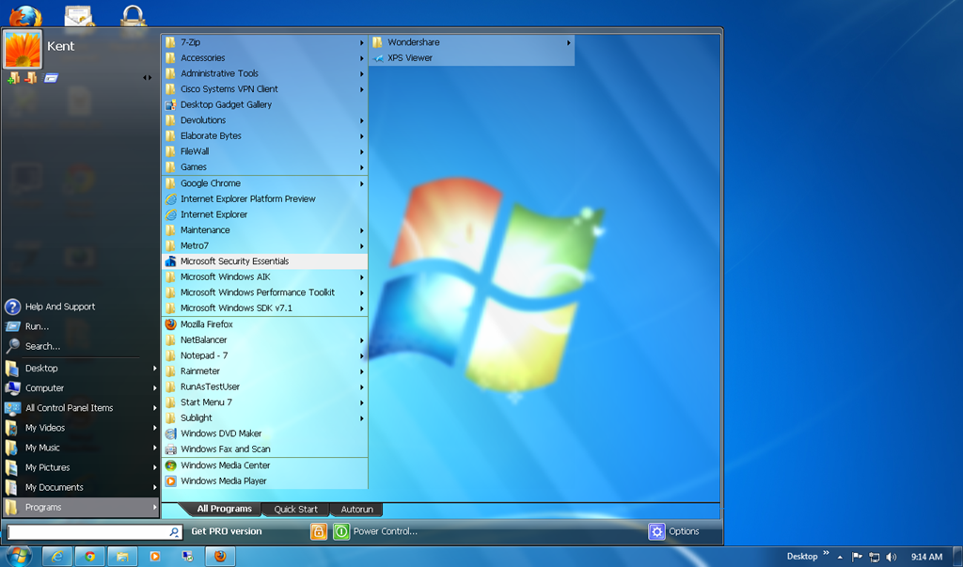The width and height of the screenshot is (963, 567).
Task: Click Get PRO version link
Action: point(226,531)
